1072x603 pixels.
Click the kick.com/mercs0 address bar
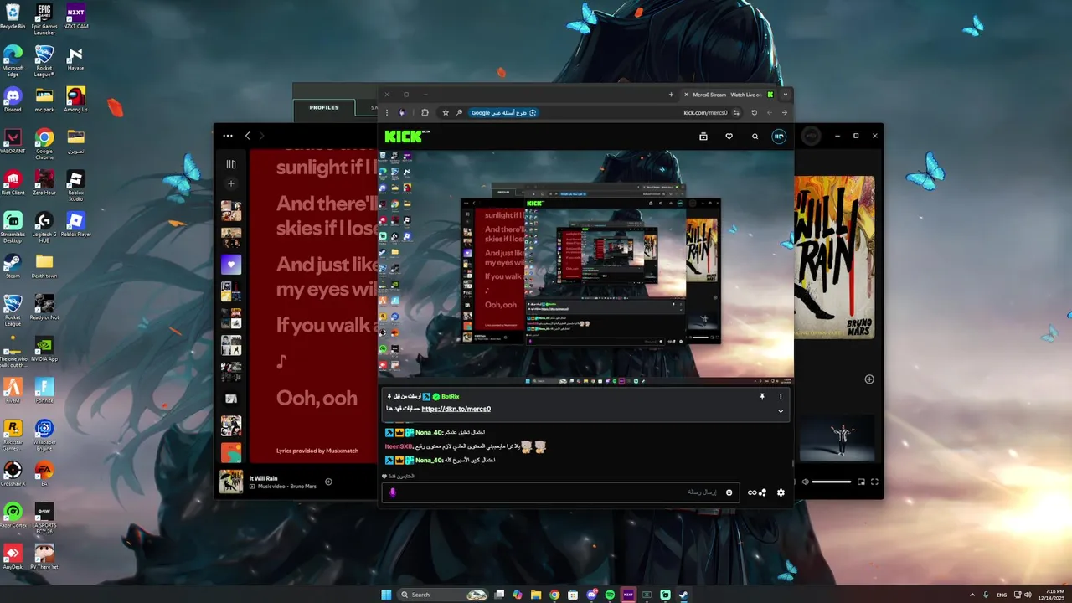pyautogui.click(x=705, y=112)
